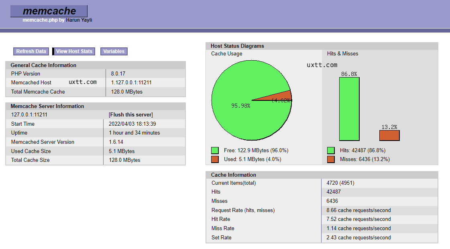Click the red 13.2% misses bar
Viewport: 450px width, 249px height.
click(389, 135)
